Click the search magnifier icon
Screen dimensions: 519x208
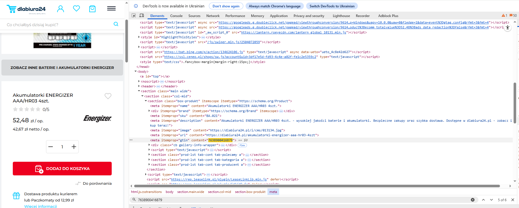[116, 24]
